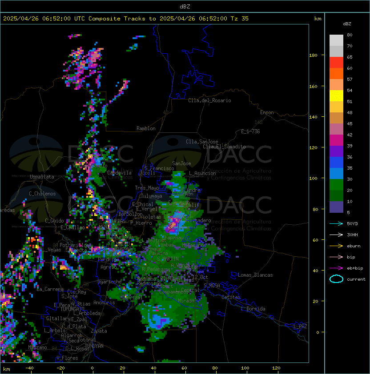Click the 'V_Flores' place label
Image resolution: width=370 pixels, height=374 pixels.
tap(67, 358)
